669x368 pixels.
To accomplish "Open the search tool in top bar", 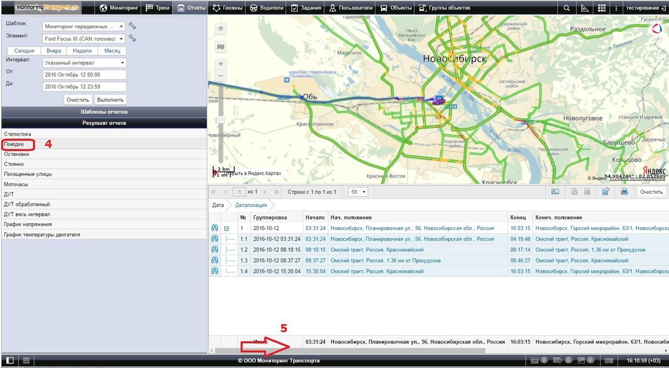I will point(567,8).
